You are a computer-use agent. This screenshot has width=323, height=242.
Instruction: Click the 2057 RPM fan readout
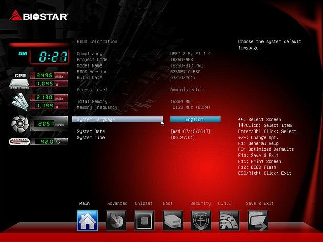coord(49,124)
